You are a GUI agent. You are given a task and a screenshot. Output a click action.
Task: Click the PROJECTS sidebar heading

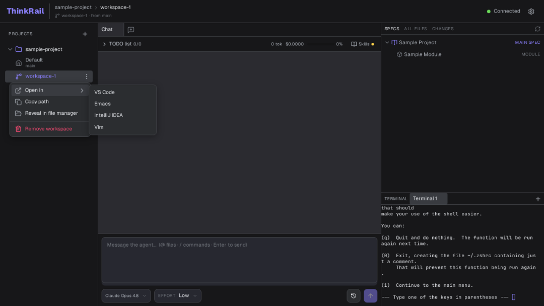(x=21, y=34)
